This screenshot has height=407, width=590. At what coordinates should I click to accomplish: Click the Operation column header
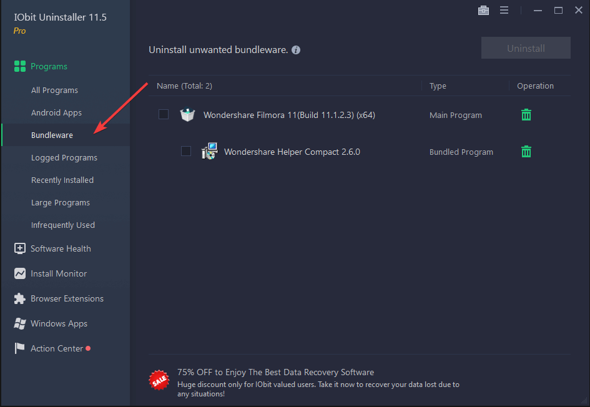[x=535, y=86]
